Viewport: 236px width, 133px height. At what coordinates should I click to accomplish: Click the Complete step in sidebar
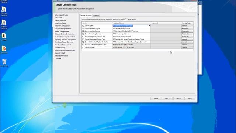click(58, 58)
